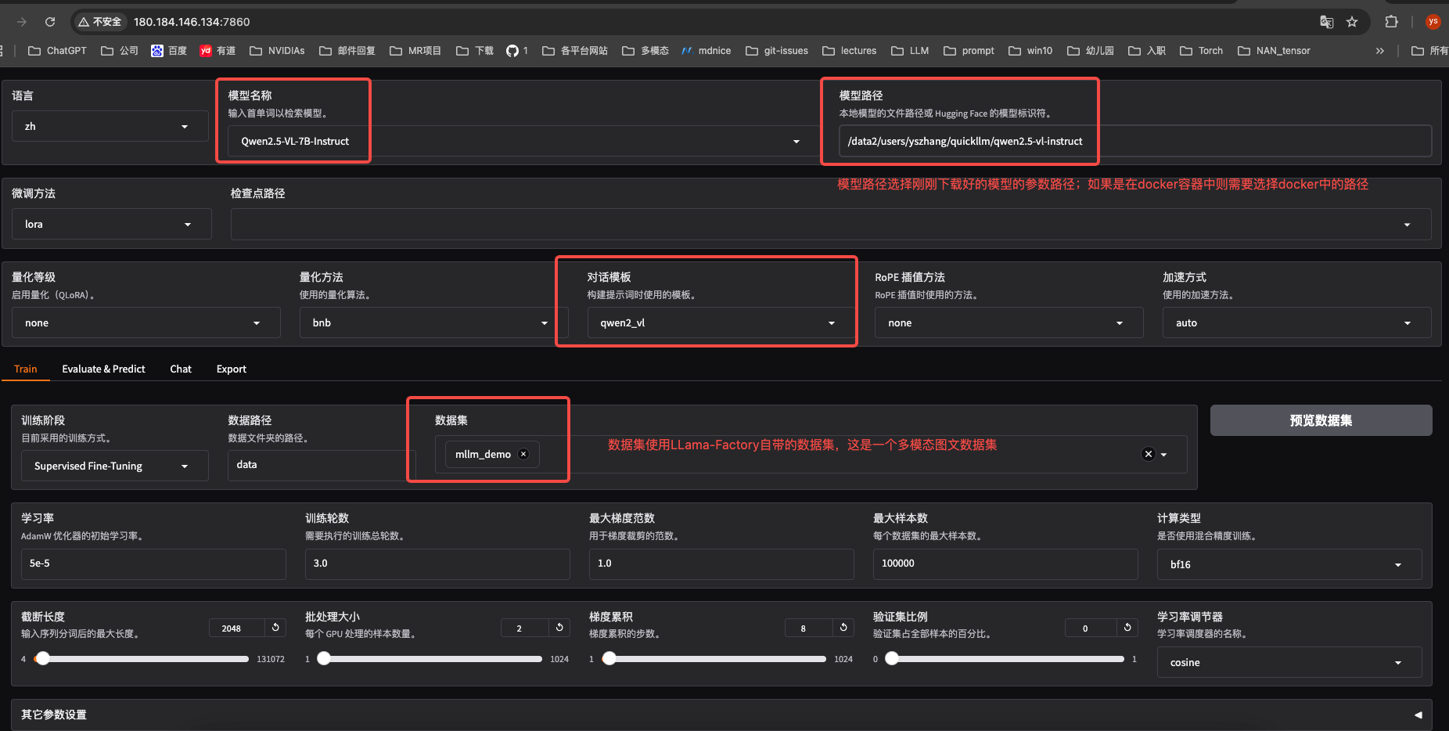Viewport: 1449px width, 731px height.
Task: Click the 最大样本数 100000 input field
Action: point(1005,564)
